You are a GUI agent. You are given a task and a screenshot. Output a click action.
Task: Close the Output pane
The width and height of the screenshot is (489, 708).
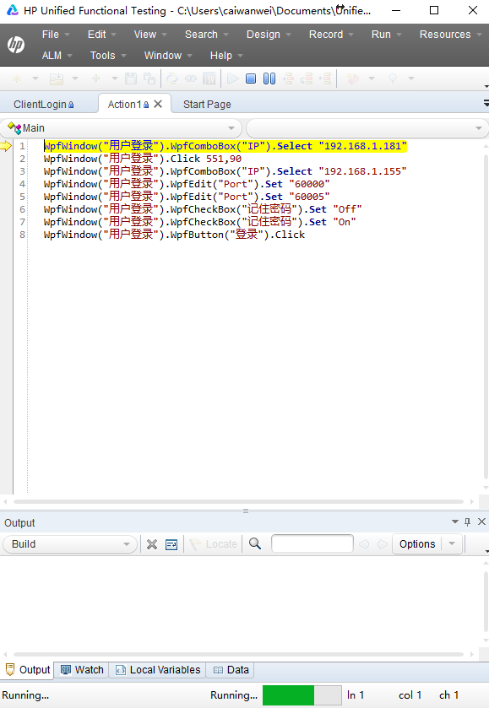pyautogui.click(x=481, y=522)
